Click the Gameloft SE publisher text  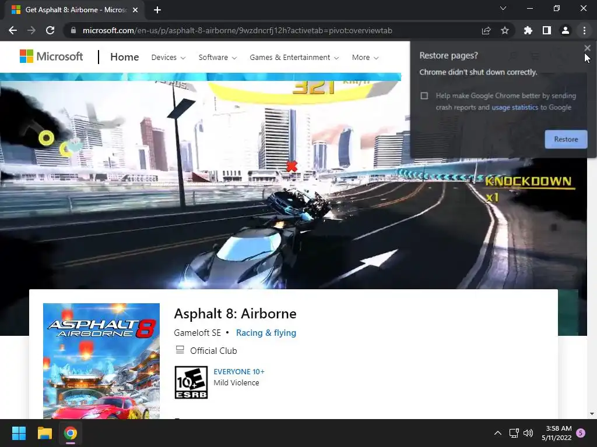(197, 333)
